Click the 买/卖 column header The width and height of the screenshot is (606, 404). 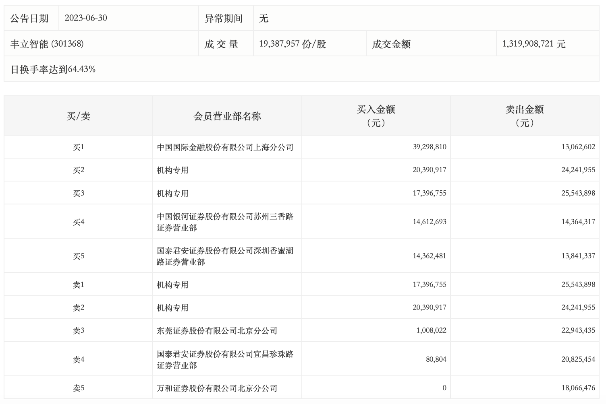pos(79,116)
